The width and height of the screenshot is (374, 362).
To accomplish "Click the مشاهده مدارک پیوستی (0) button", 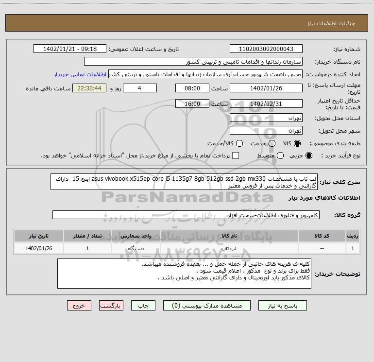I will pos(207,306).
